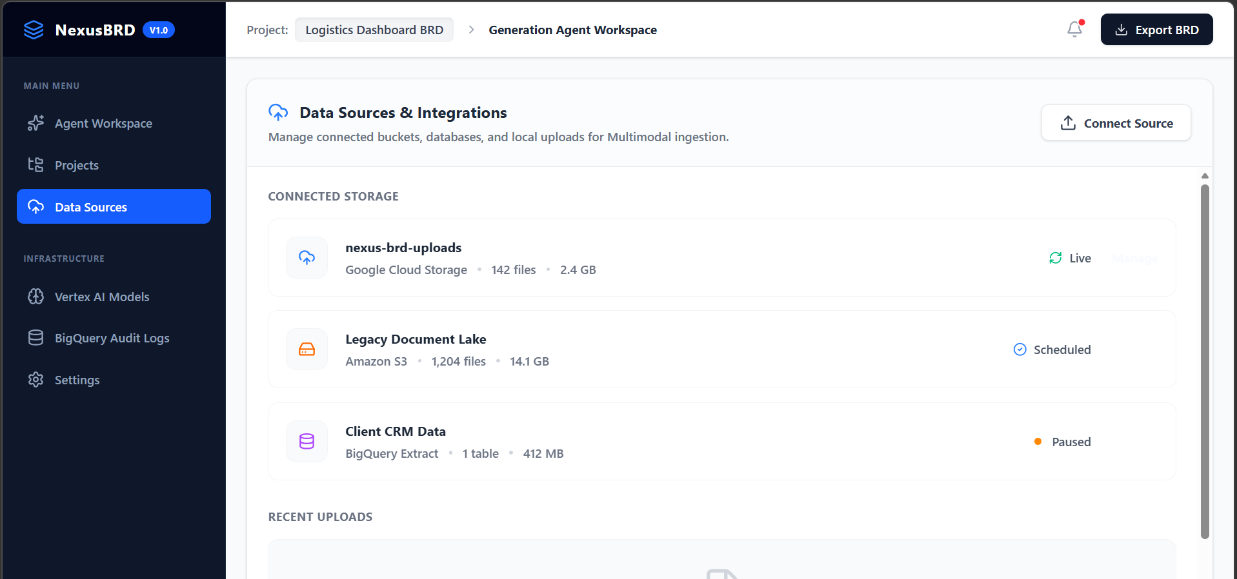Click the Projects tree icon
Image resolution: width=1237 pixels, height=579 pixels.
[x=36, y=165]
